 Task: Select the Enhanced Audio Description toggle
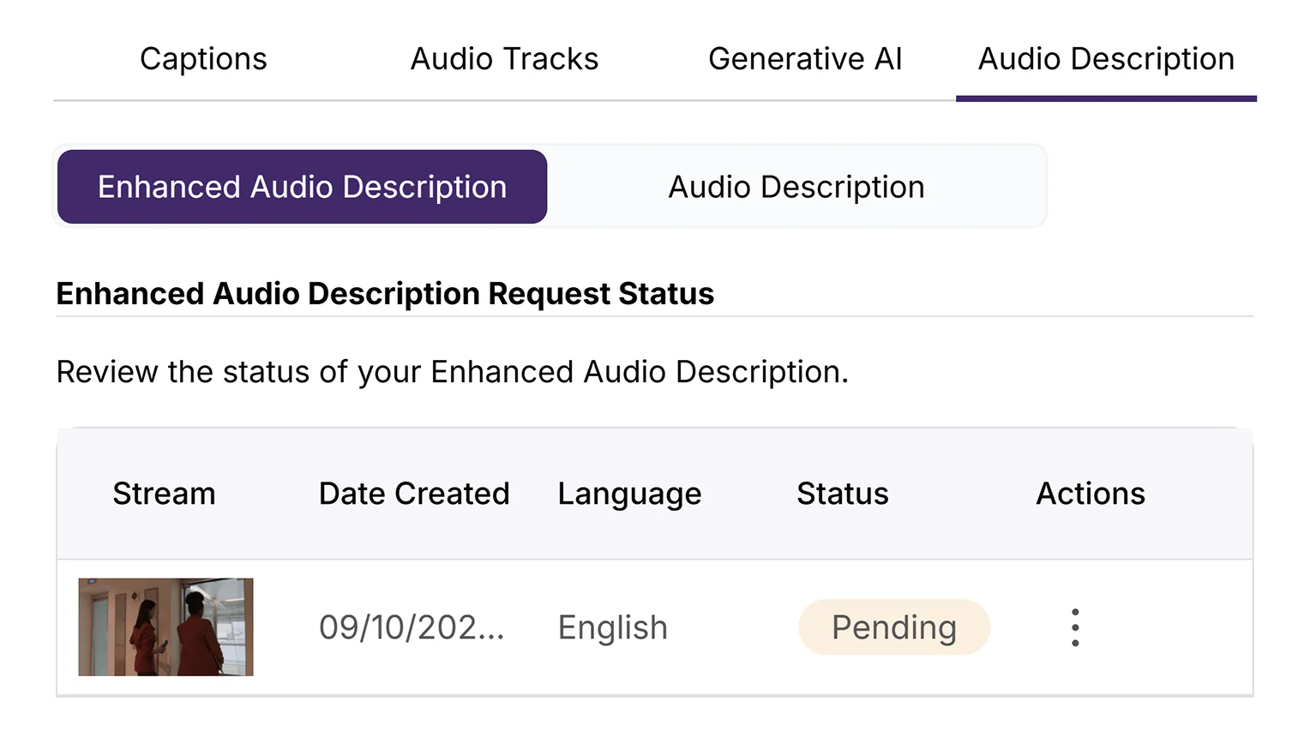[302, 187]
